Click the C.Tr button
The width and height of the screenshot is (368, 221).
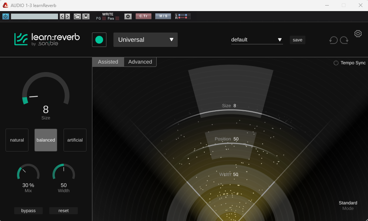click(x=143, y=16)
